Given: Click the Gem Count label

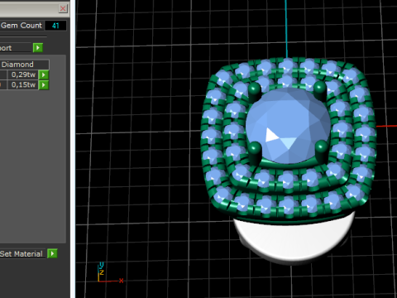Looking at the screenshot, I should coord(22,26).
